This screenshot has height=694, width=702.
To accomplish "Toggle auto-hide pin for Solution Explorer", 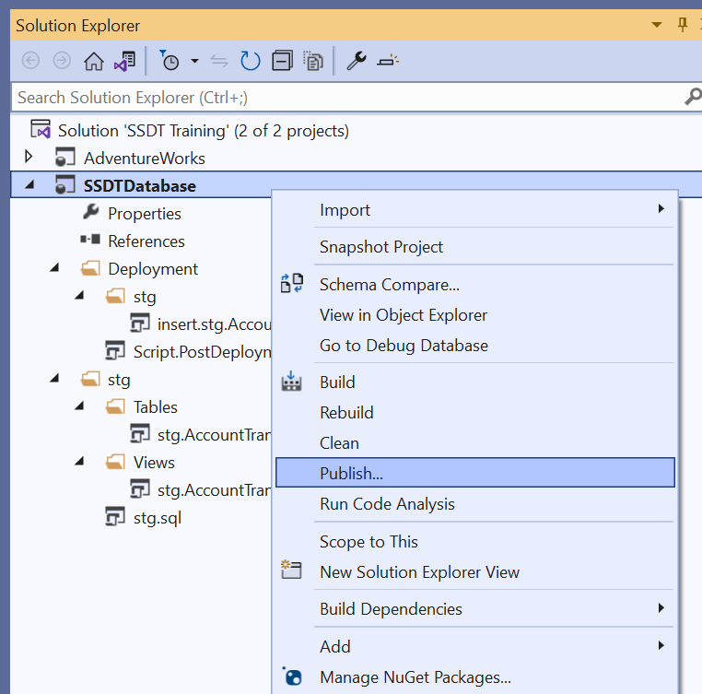I will 683,24.
